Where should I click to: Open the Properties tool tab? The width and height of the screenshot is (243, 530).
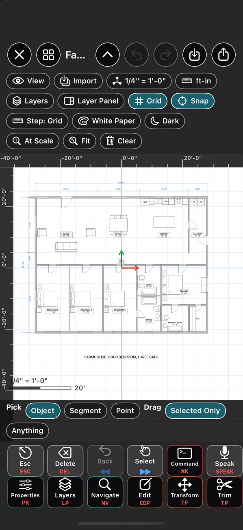(25, 492)
